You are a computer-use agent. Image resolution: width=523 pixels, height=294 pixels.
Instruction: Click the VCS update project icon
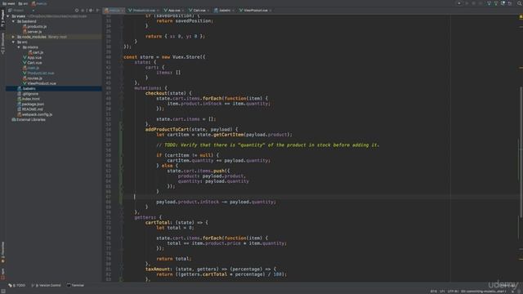(x=489, y=3)
